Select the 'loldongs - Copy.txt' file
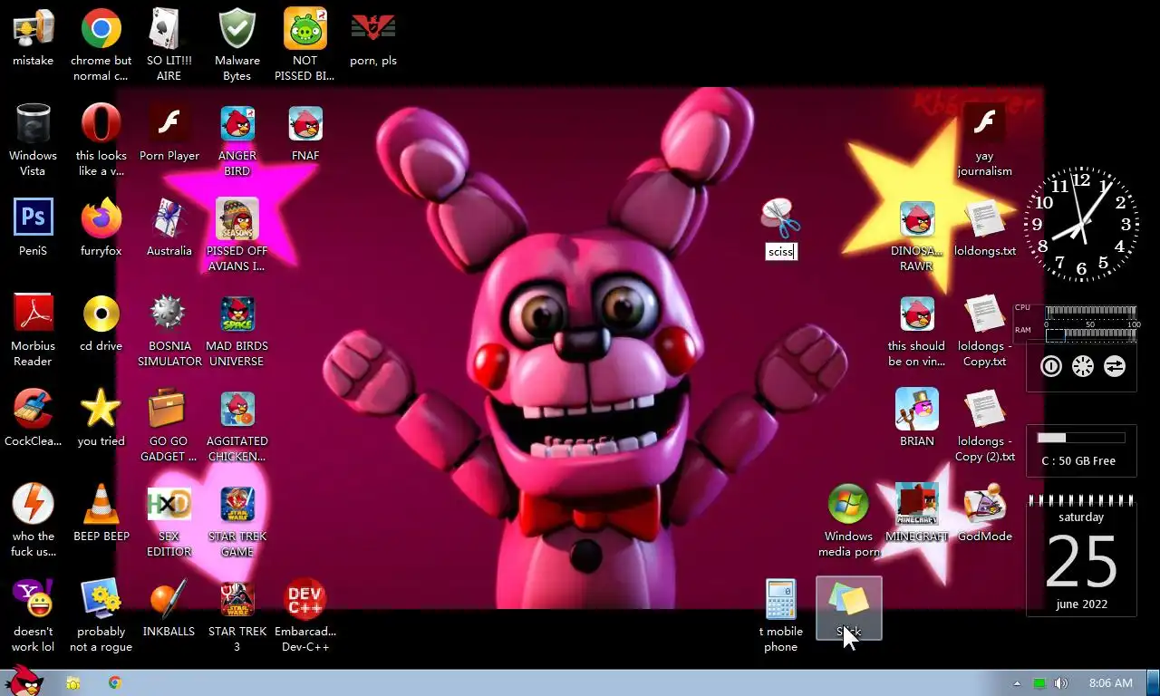 pyautogui.click(x=984, y=314)
